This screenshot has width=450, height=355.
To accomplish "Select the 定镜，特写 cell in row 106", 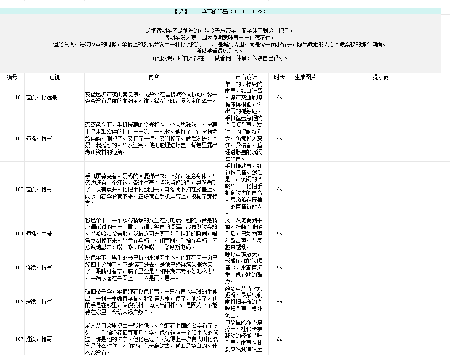I will pyautogui.click(x=54, y=302).
